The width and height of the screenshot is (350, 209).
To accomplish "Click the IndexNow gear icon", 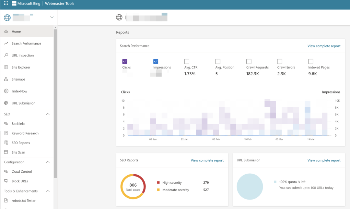I will 6,91.
